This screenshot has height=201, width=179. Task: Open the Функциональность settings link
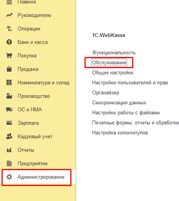click(114, 53)
